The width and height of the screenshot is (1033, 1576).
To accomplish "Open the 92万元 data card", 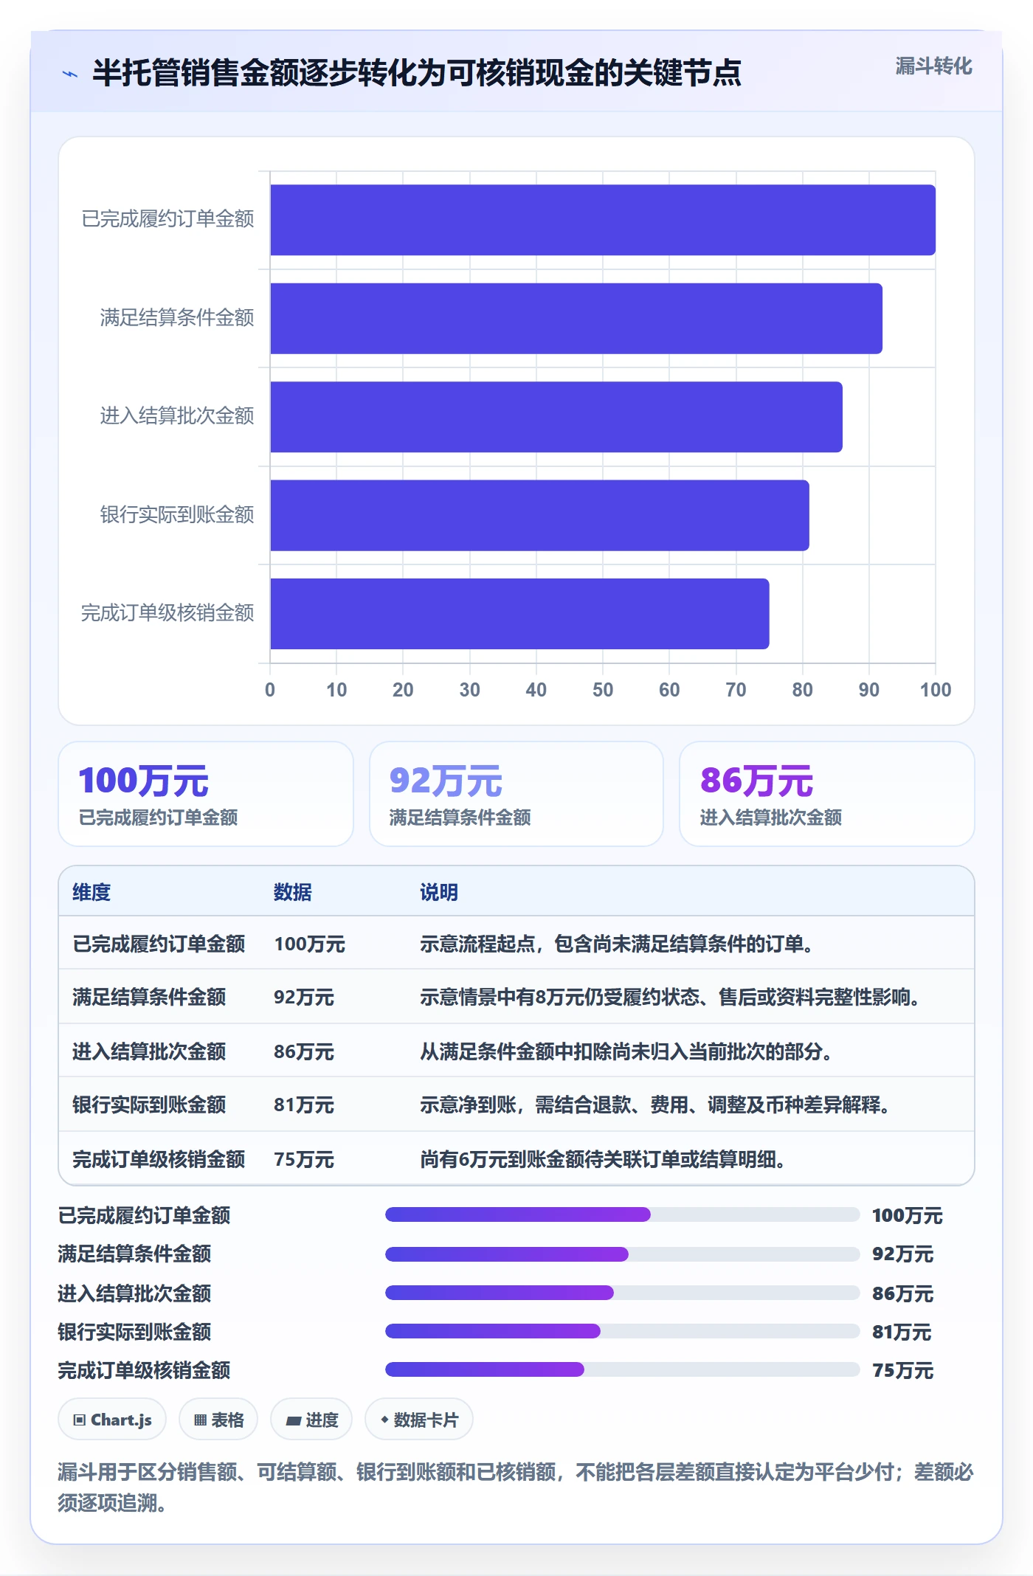I will pos(516,794).
